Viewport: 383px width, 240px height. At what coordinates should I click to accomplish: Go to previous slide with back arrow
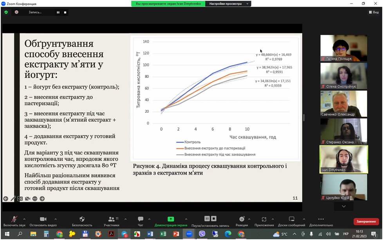(x=5, y=199)
